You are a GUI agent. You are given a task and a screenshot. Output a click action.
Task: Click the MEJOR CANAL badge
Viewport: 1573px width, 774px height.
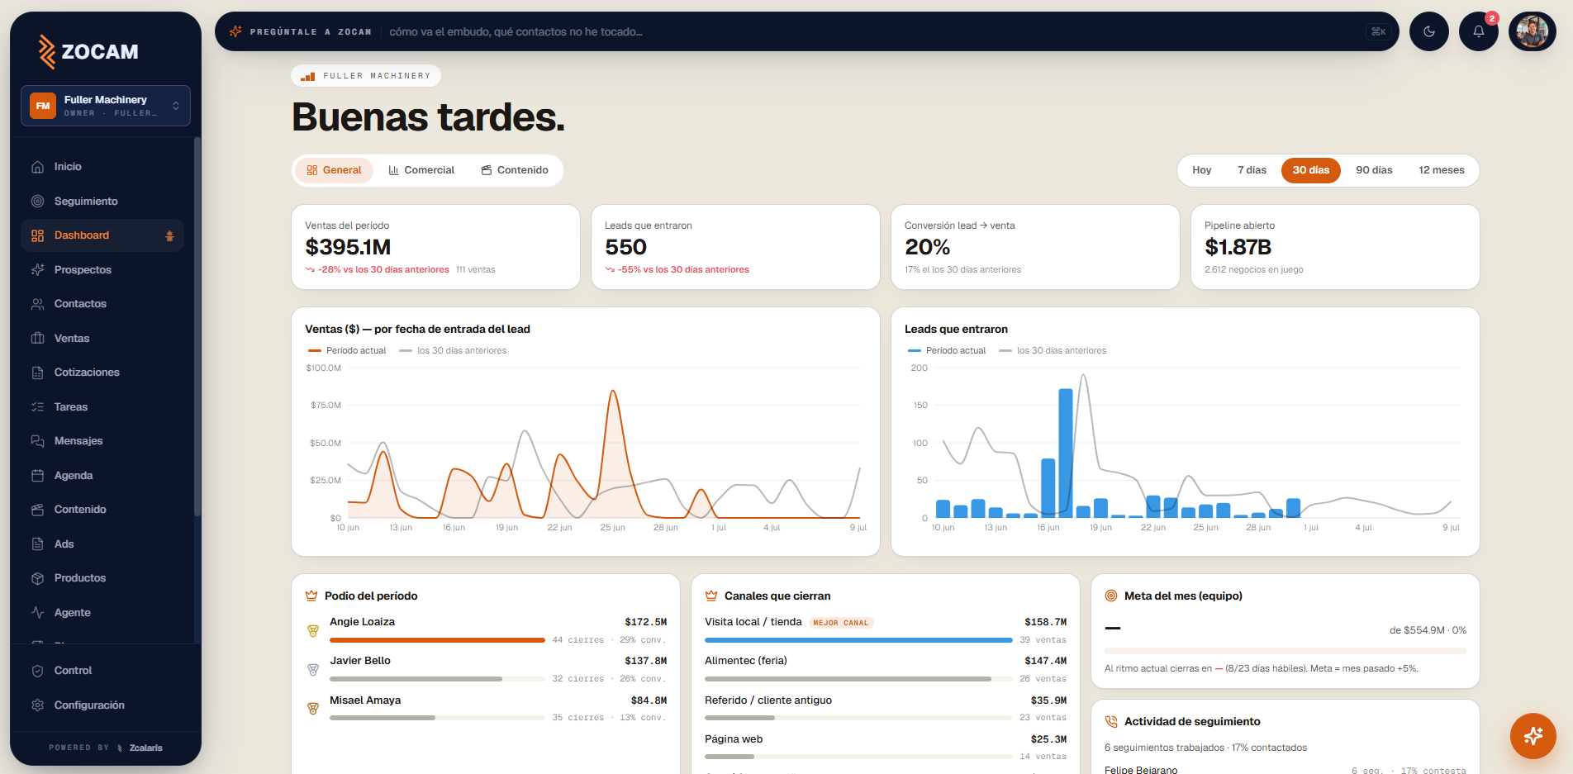point(841,623)
